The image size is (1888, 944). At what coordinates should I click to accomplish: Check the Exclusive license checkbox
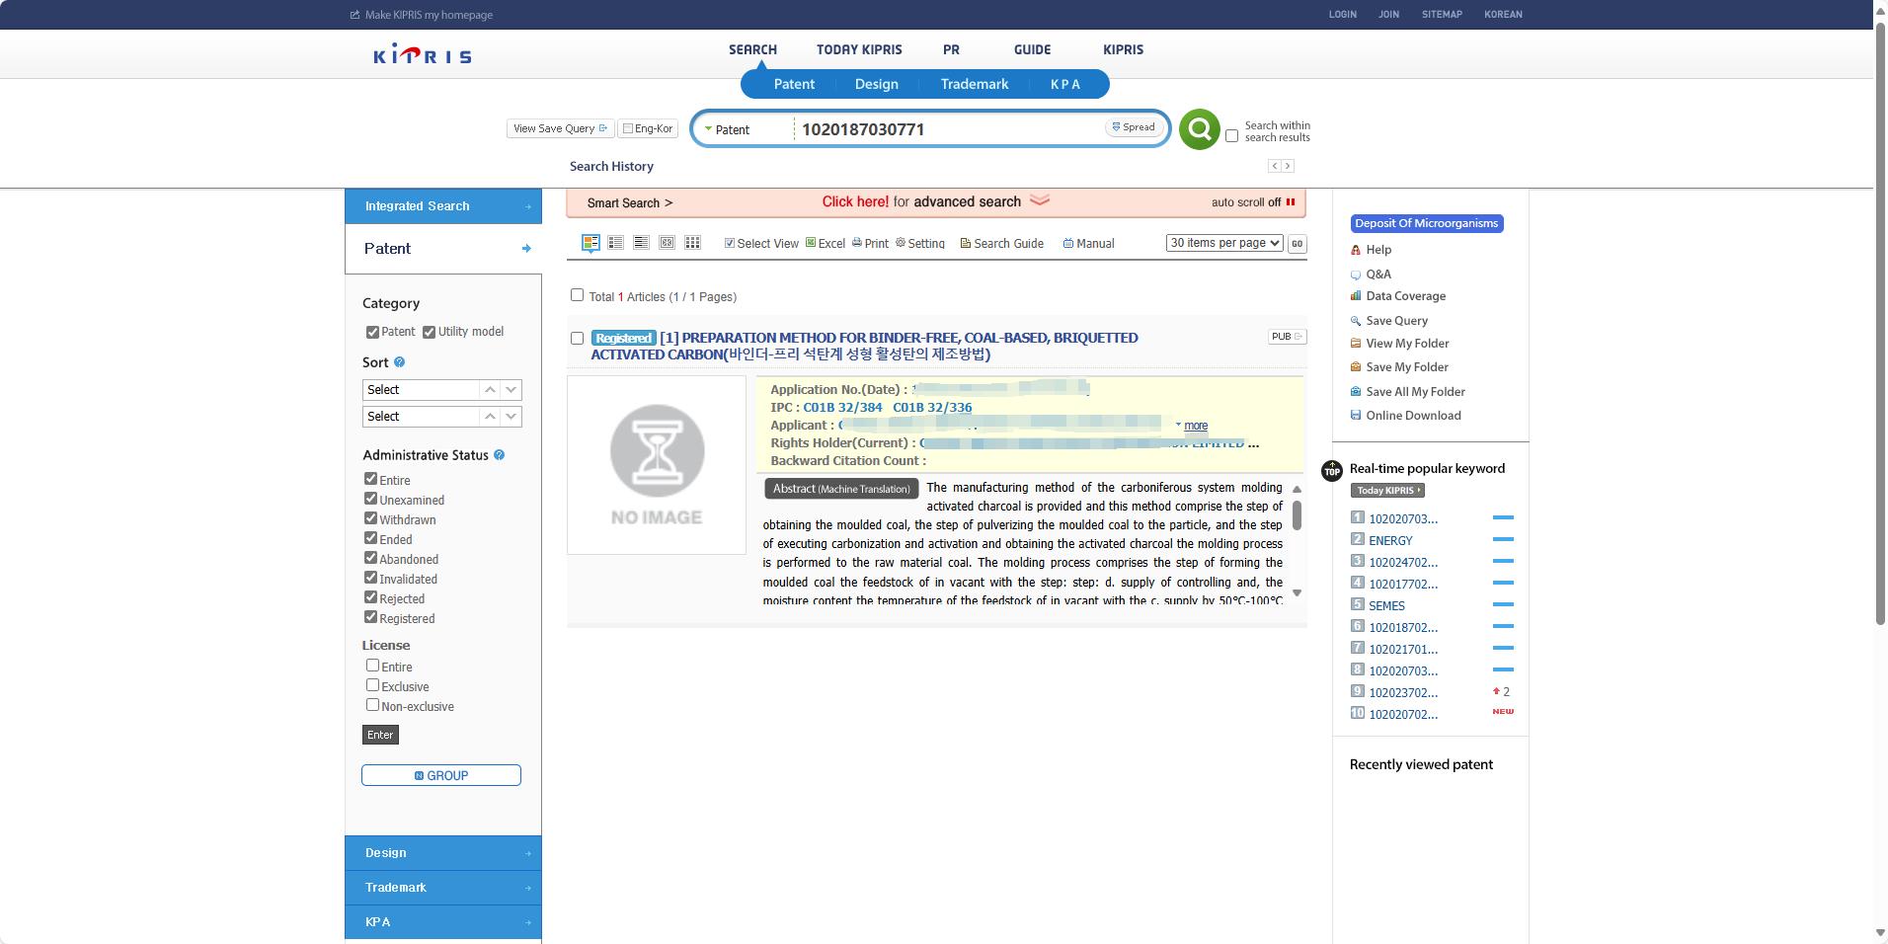coord(372,685)
